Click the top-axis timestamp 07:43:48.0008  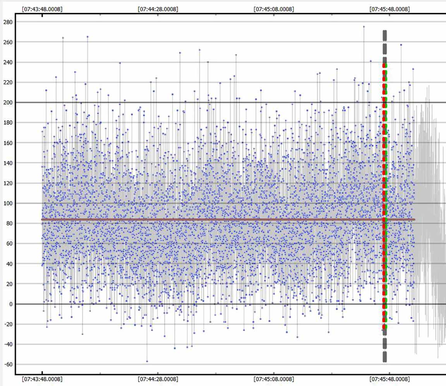[42, 9]
